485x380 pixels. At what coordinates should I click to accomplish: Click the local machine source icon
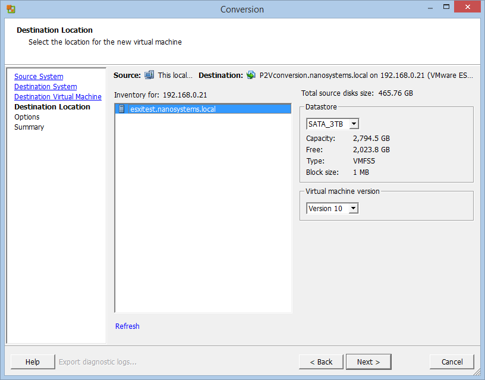point(149,75)
